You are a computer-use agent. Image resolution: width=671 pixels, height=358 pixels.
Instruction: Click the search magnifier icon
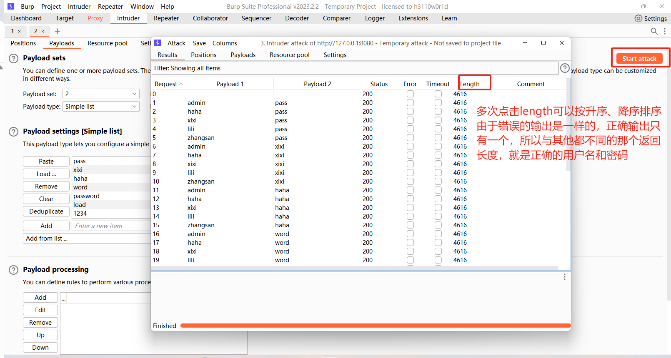[654, 31]
